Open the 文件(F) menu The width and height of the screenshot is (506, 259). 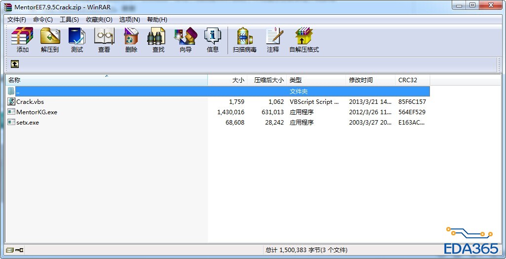coord(16,20)
